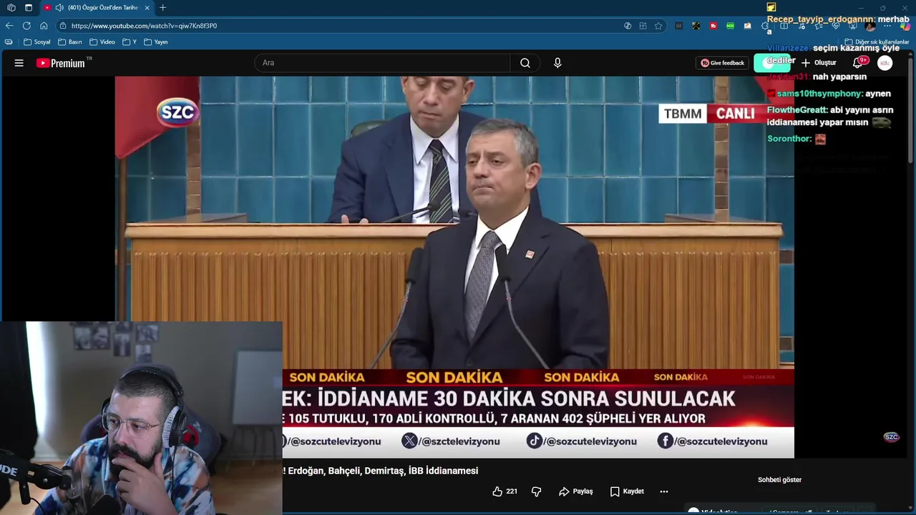Open the browser profile picture
The height and width of the screenshot is (515, 916).
point(870,26)
